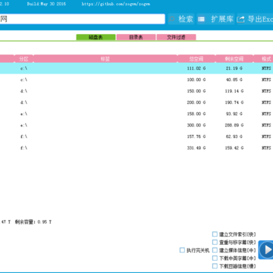Check 建立文件索引(快) option
The image size is (273, 273).
(x=215, y=234)
